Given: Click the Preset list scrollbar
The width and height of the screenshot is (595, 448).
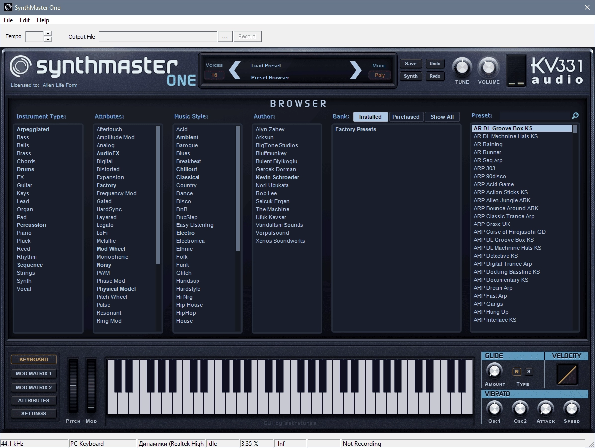Looking at the screenshot, I should pyautogui.click(x=575, y=129).
